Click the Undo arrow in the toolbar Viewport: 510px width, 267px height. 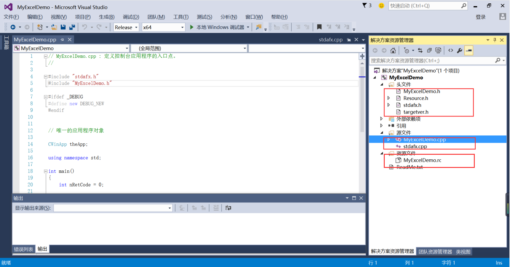(85, 27)
